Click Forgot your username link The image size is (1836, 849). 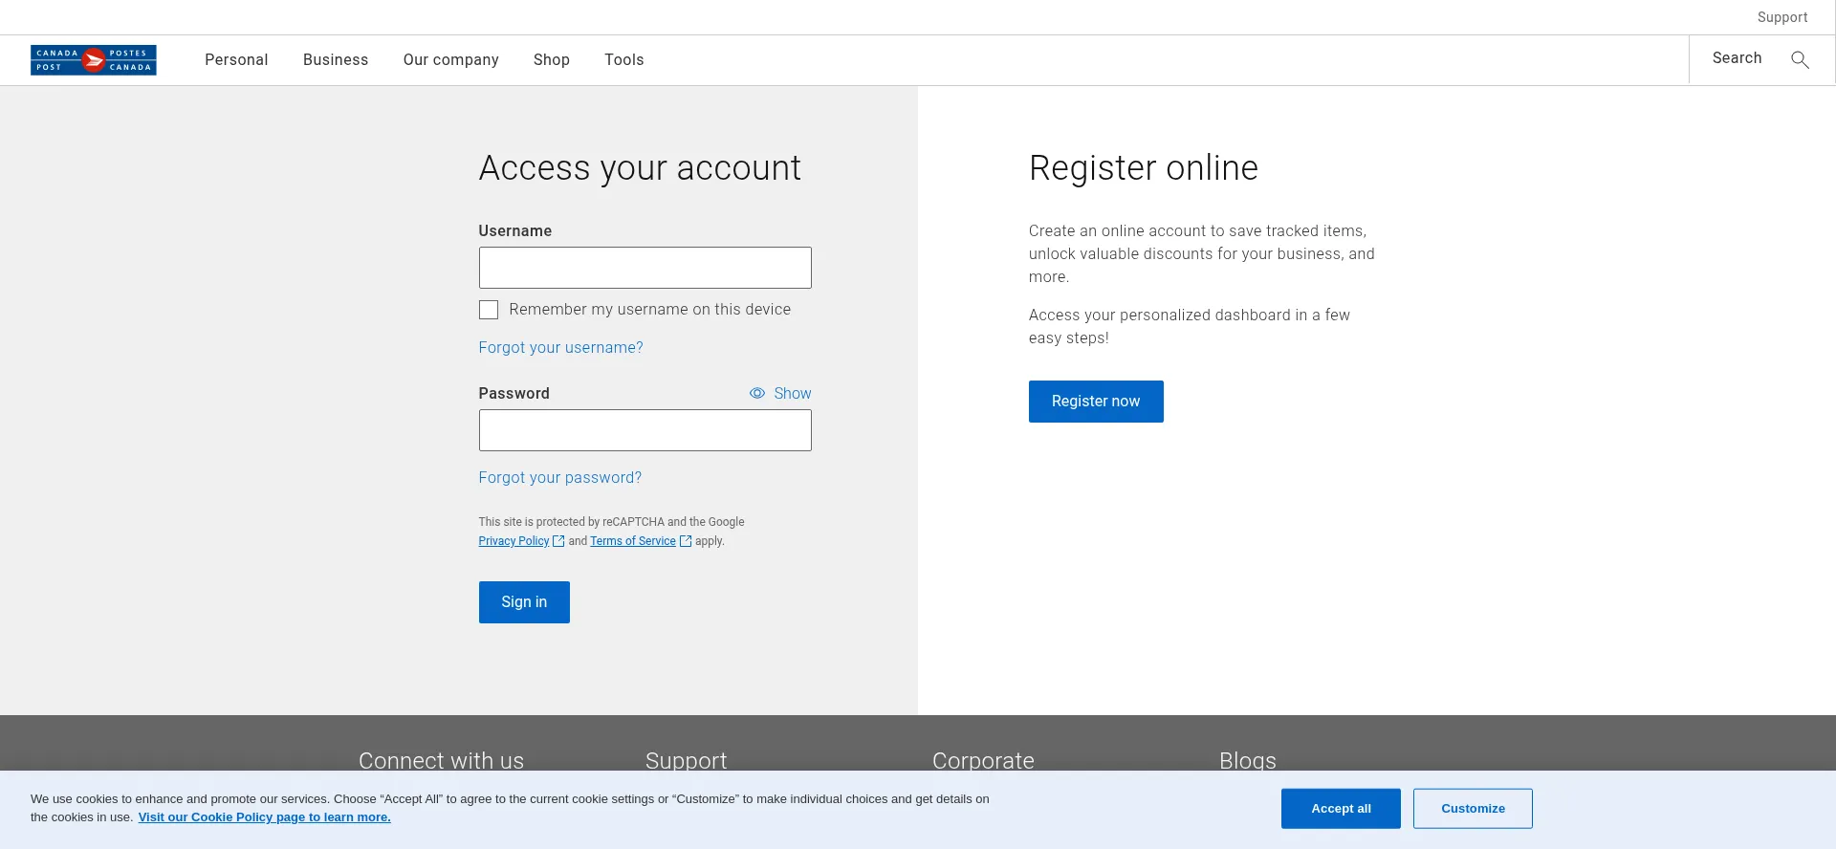click(x=561, y=348)
